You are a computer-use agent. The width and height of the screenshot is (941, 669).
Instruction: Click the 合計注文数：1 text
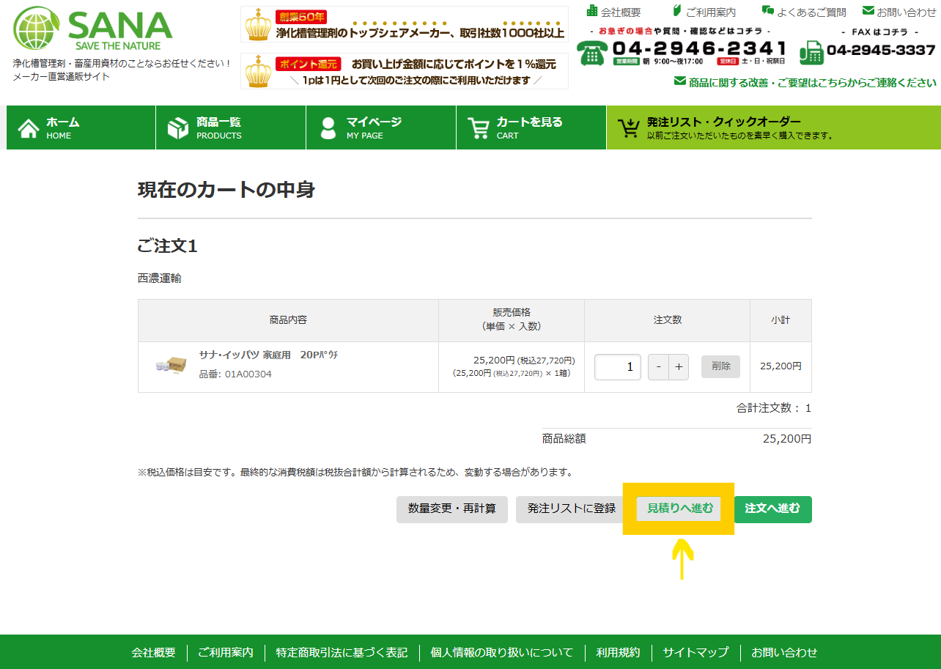pyautogui.click(x=774, y=408)
